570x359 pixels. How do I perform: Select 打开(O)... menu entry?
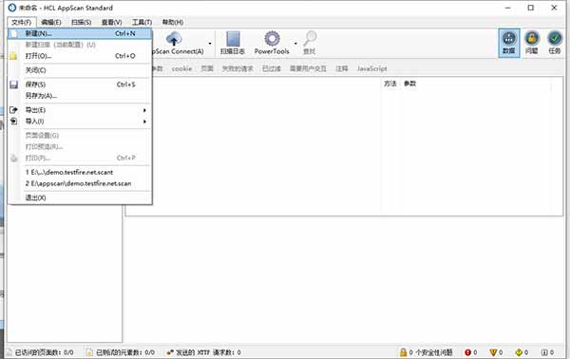79,56
